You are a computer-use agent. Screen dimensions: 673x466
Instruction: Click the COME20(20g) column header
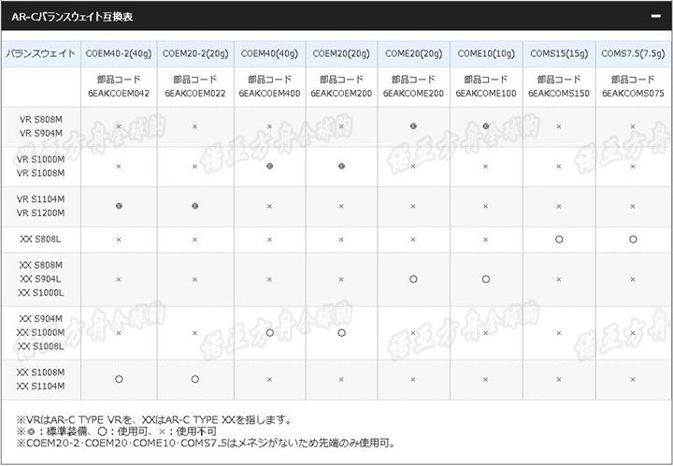[x=413, y=53]
